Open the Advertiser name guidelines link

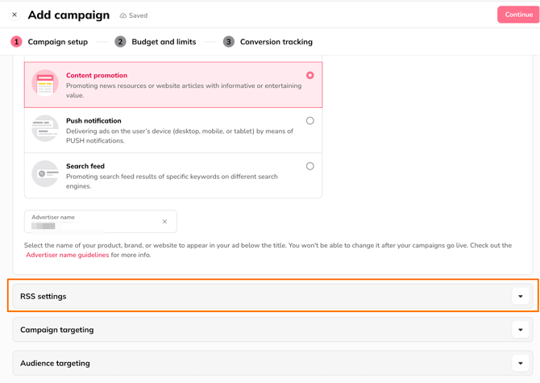[x=68, y=256]
